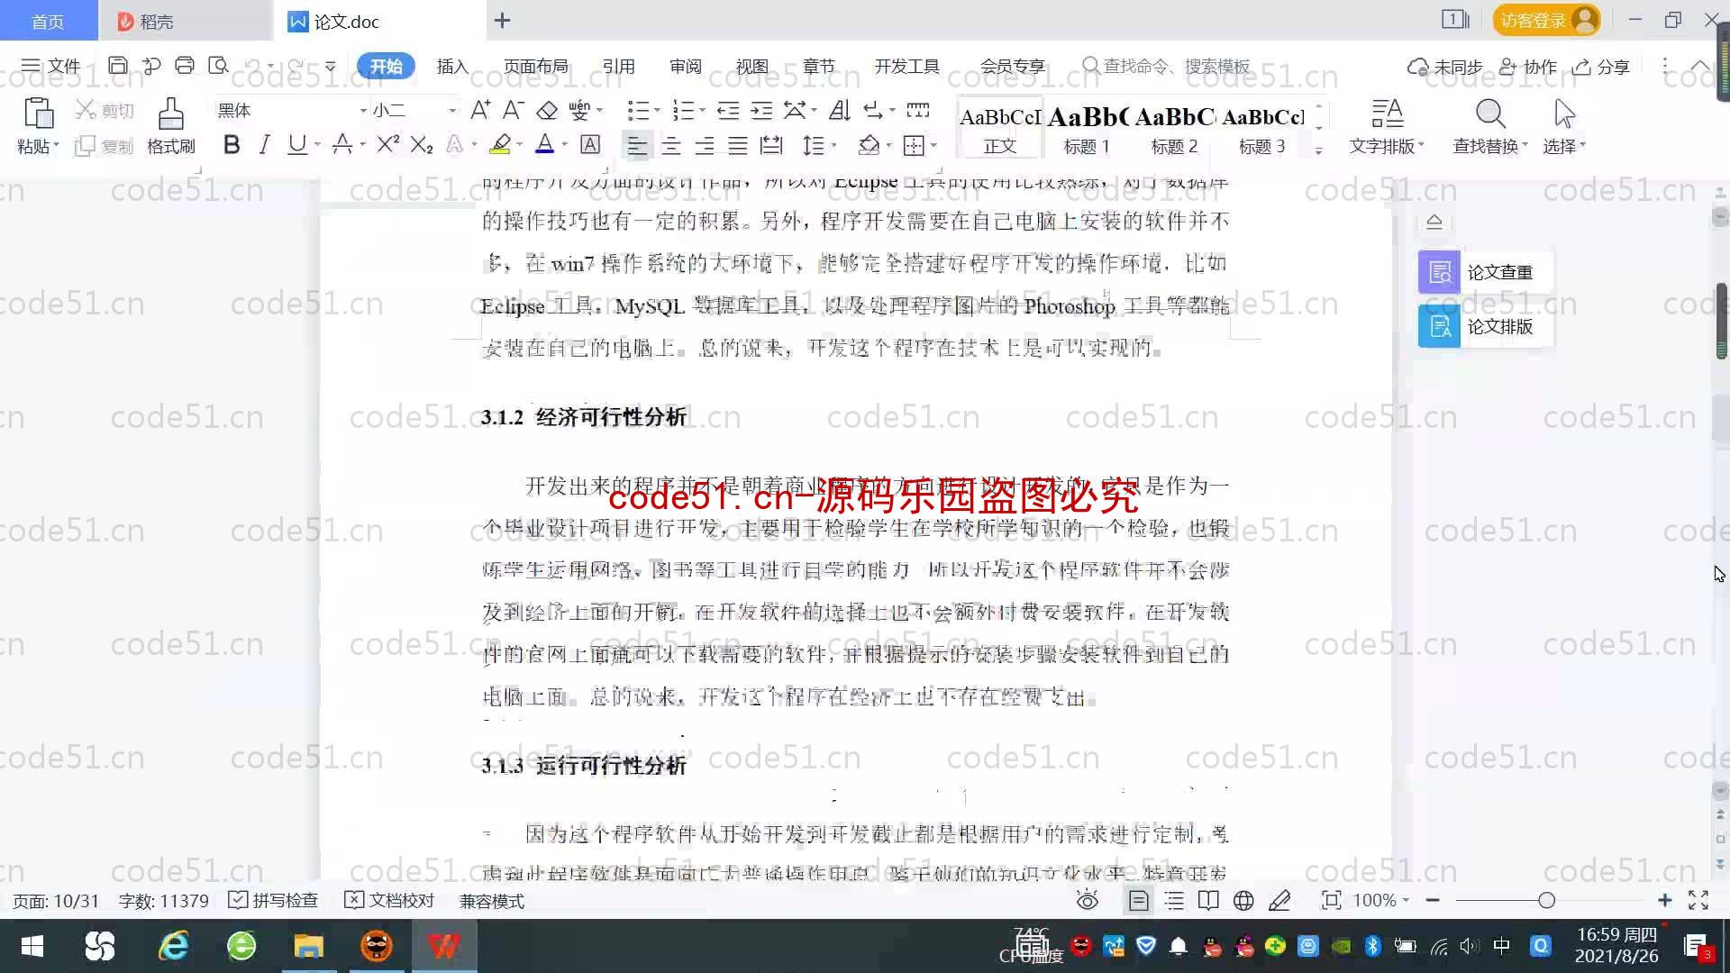Open Find and Replace magnifier

pyautogui.click(x=1490, y=114)
